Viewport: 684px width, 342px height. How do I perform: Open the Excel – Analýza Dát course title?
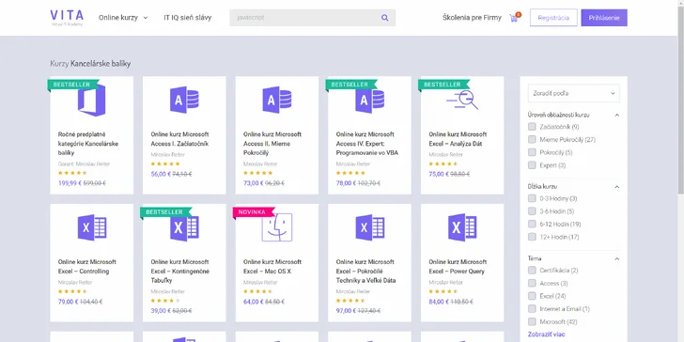(x=458, y=139)
